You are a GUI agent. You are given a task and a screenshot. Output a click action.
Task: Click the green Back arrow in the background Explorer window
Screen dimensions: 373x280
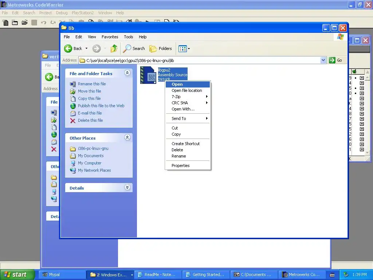pyautogui.click(x=49, y=77)
